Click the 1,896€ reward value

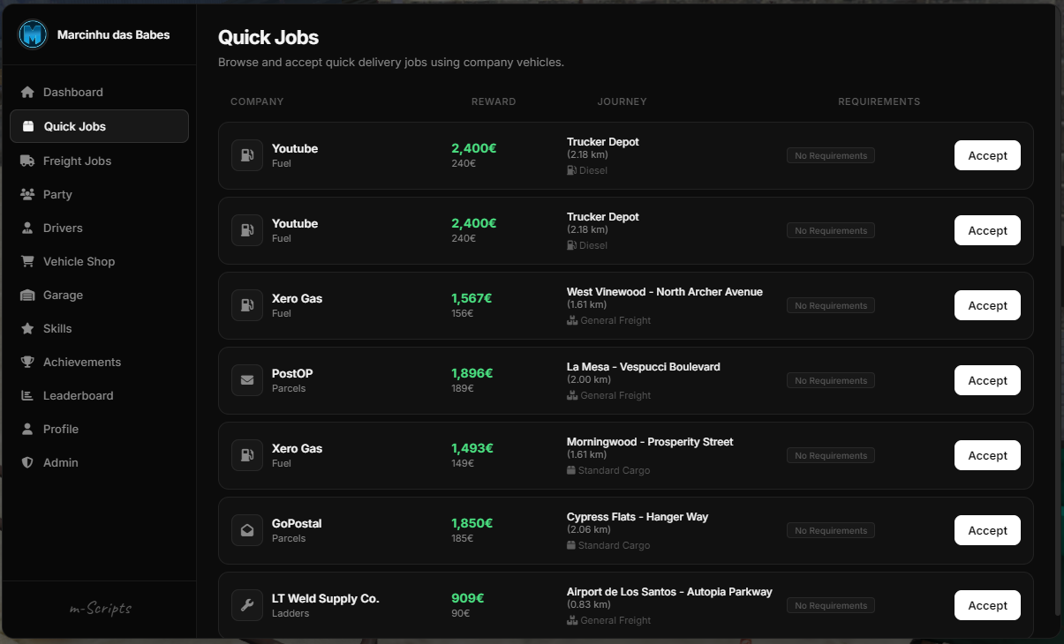[x=472, y=373]
